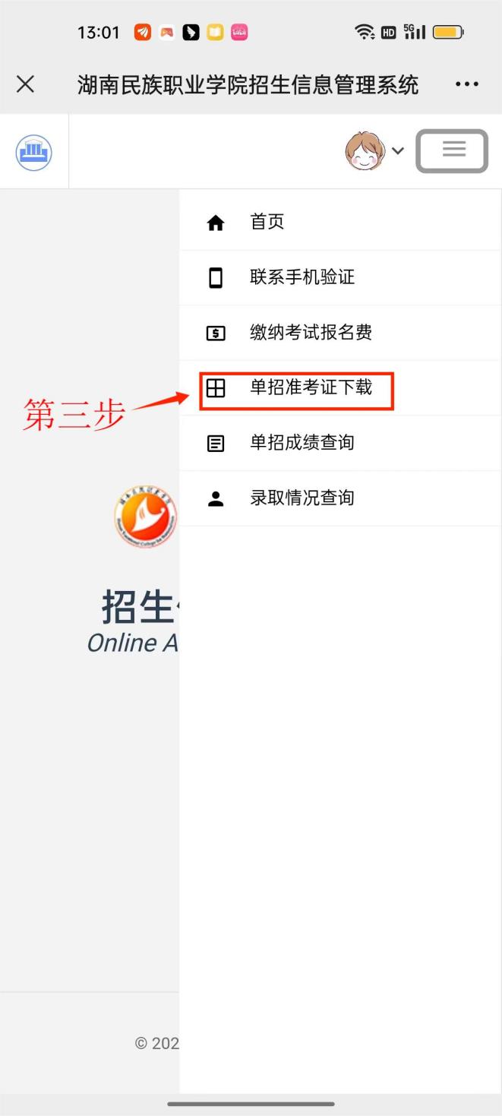Open the blue school building logo

pos(34,152)
